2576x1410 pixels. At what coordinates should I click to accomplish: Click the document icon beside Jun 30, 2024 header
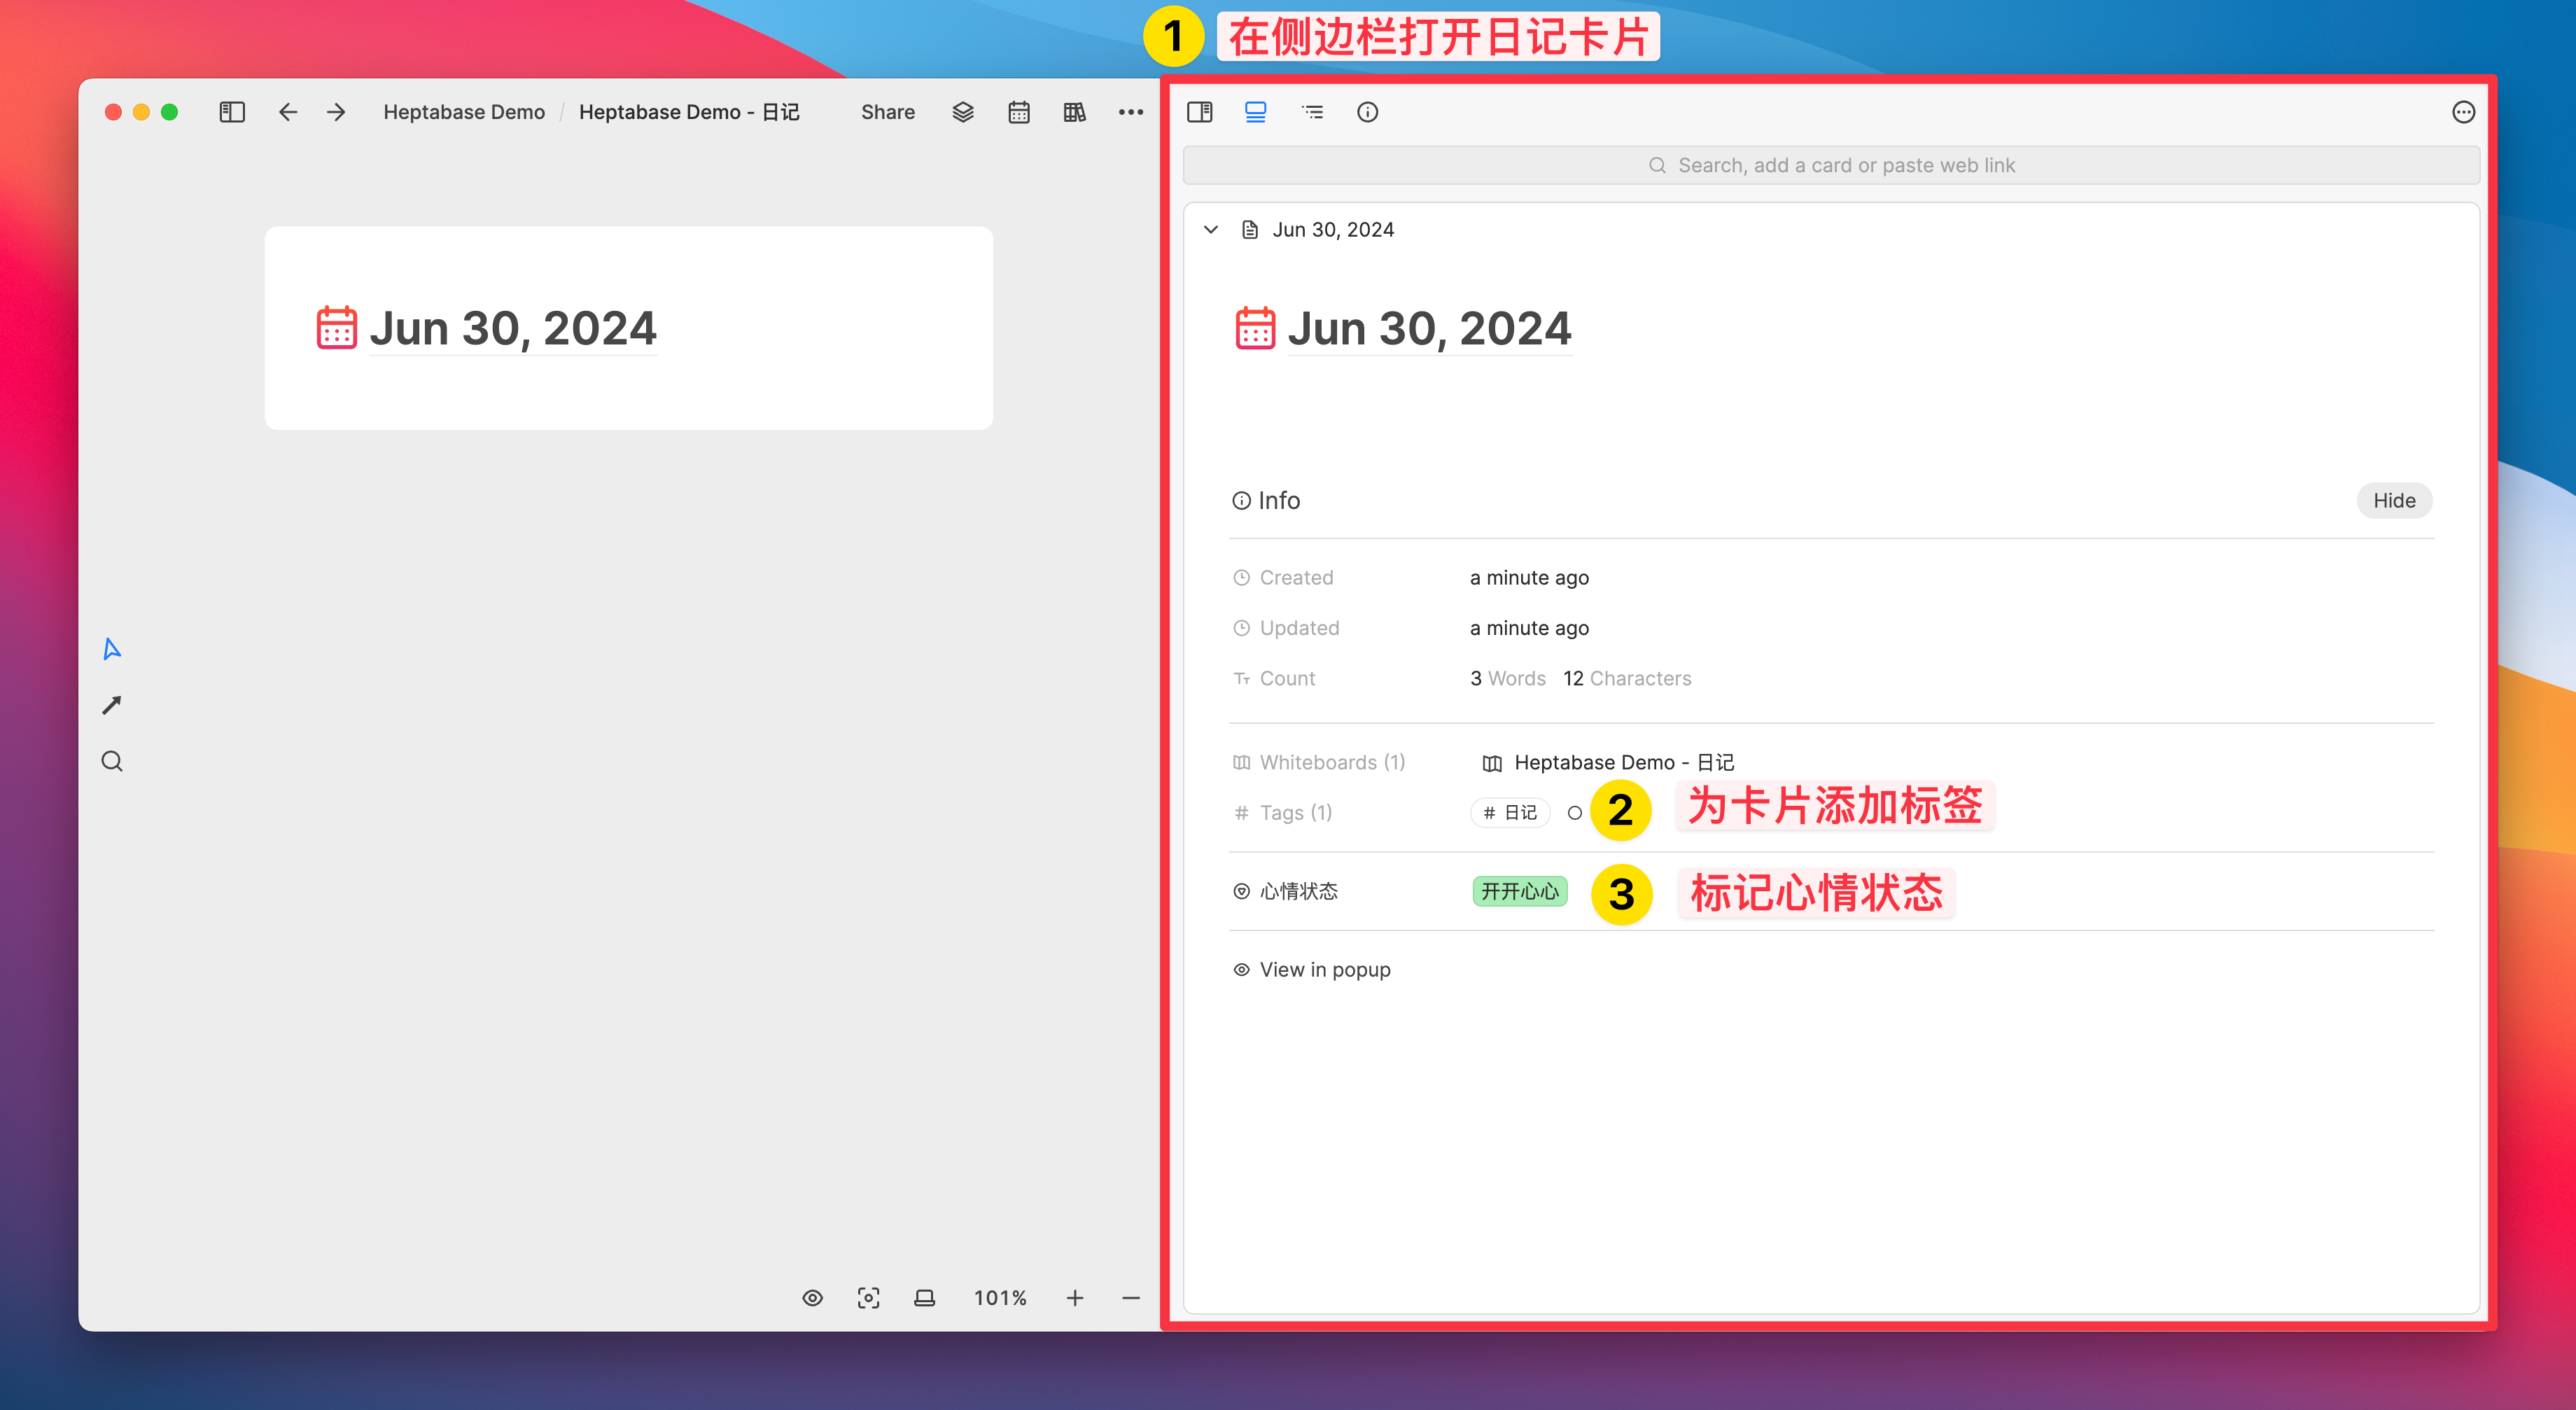point(1250,230)
